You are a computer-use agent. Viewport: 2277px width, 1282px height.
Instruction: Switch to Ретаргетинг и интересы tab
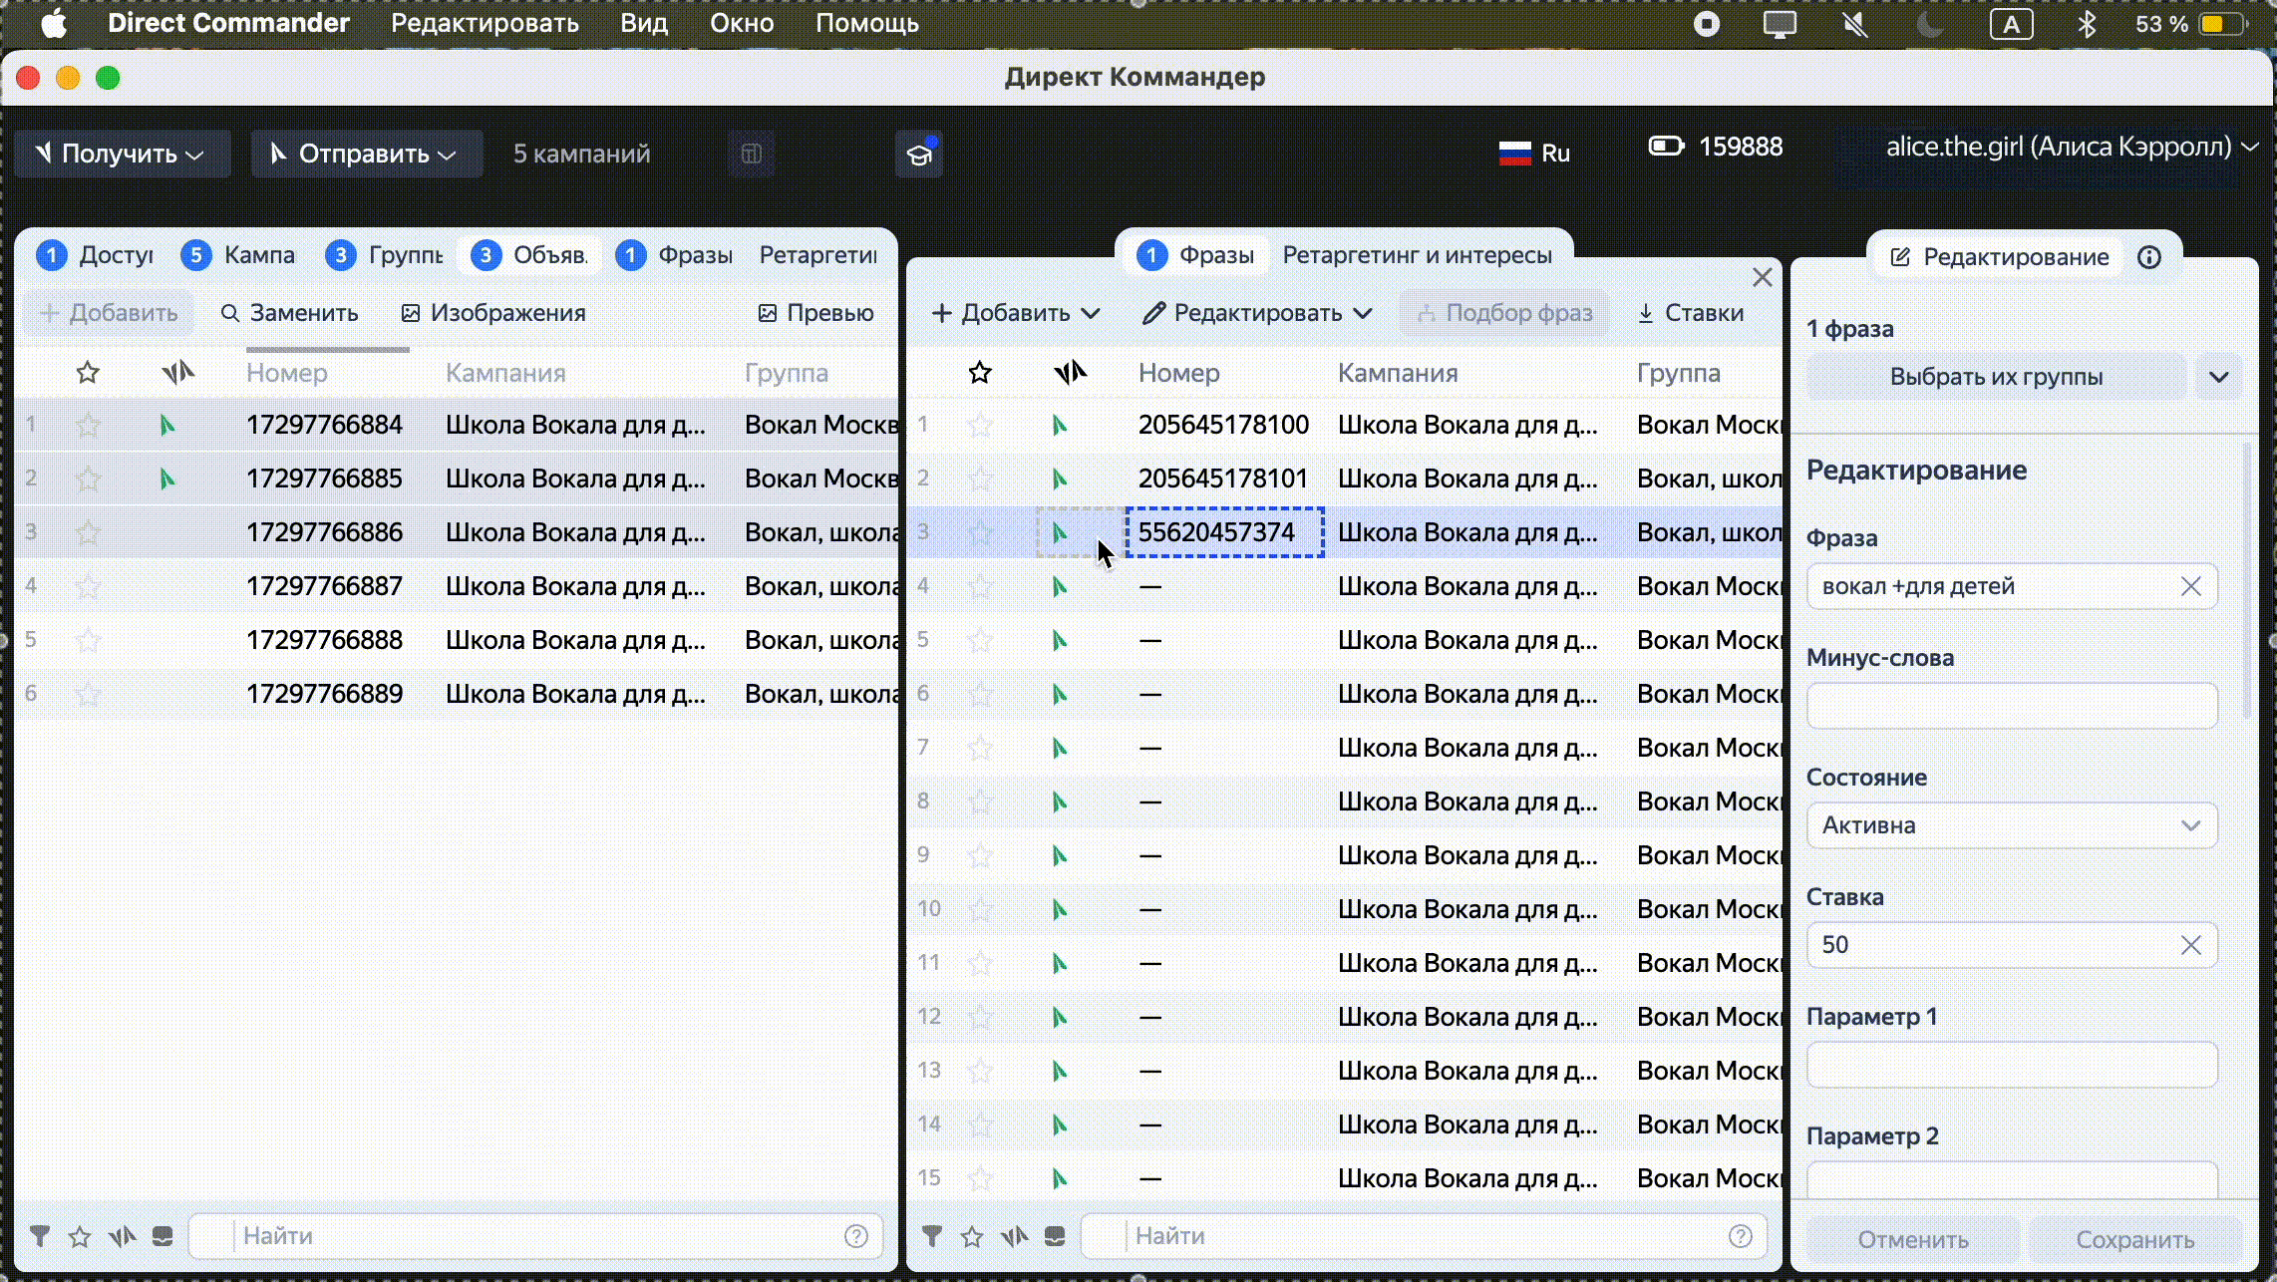tap(1417, 255)
